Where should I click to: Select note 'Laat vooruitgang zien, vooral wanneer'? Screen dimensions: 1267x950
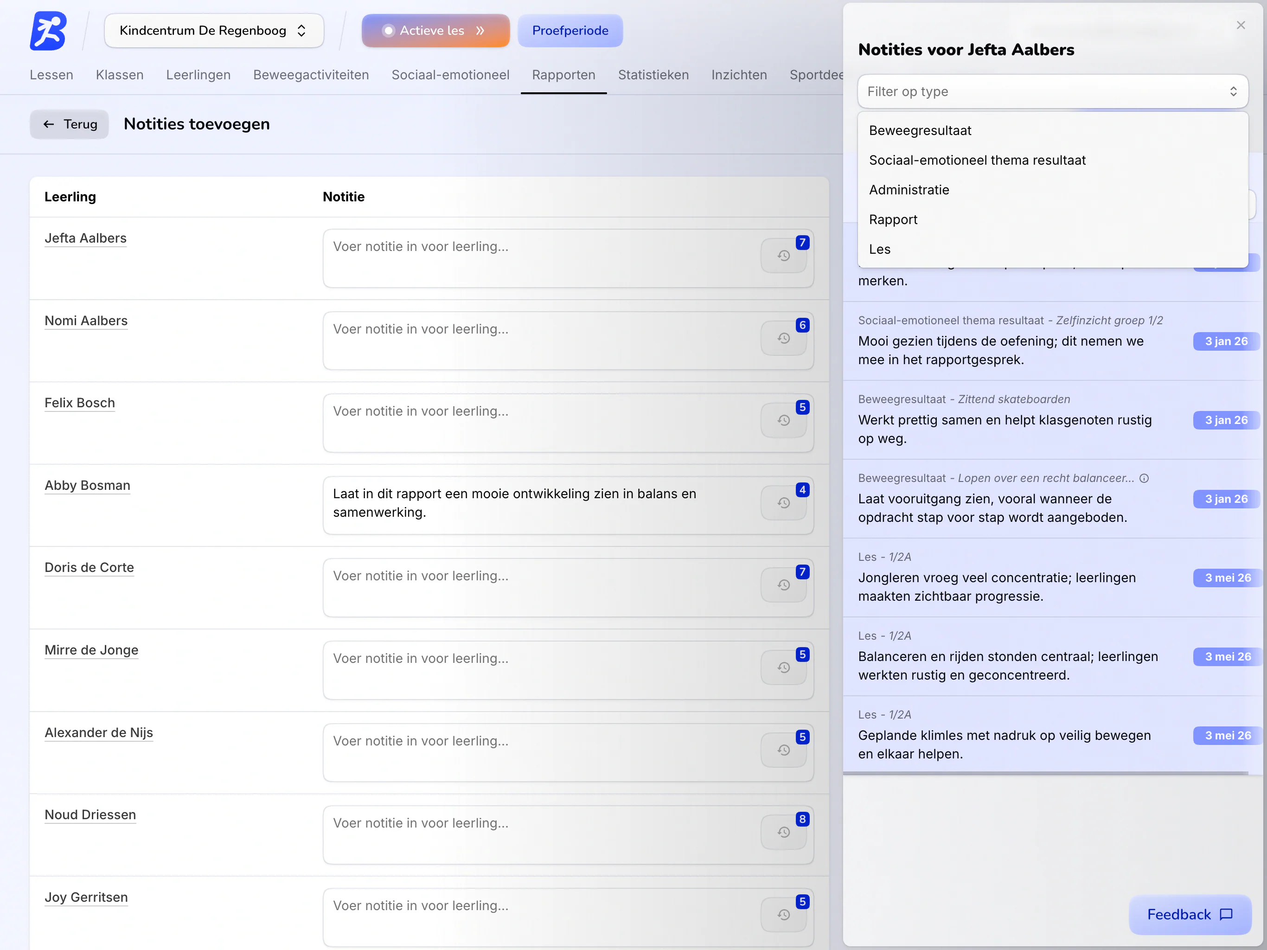[1053, 500]
